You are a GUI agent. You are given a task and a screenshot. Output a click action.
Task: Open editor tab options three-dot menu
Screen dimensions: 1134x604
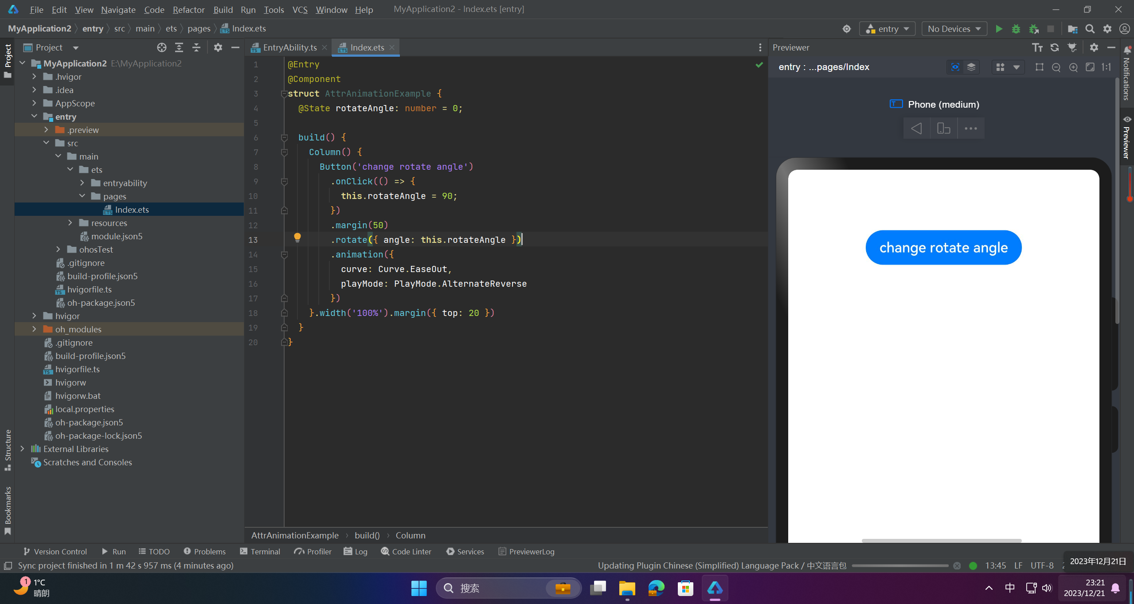(760, 47)
